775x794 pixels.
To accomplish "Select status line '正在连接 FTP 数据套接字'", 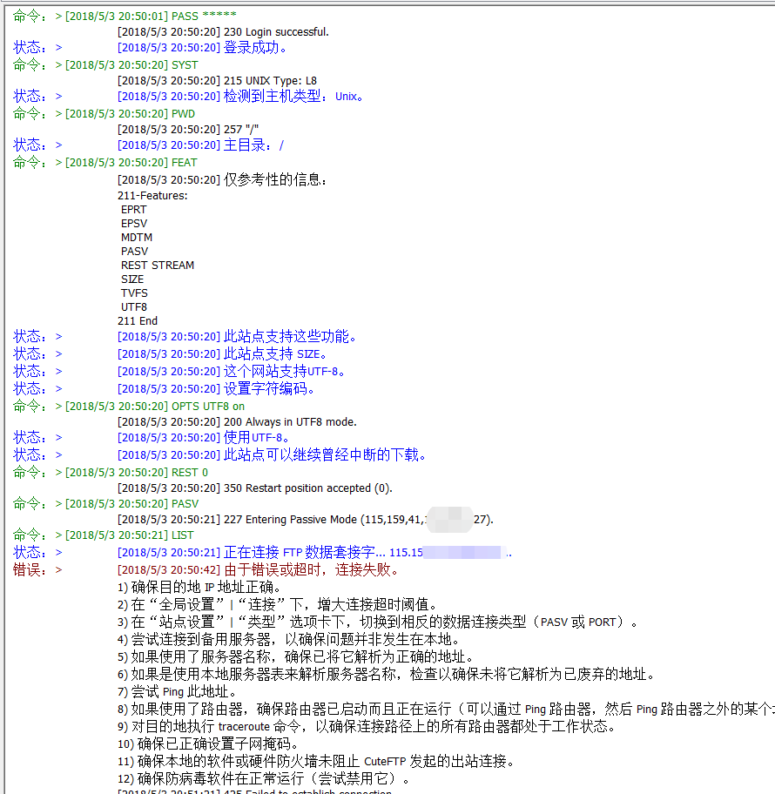I will pos(262,553).
